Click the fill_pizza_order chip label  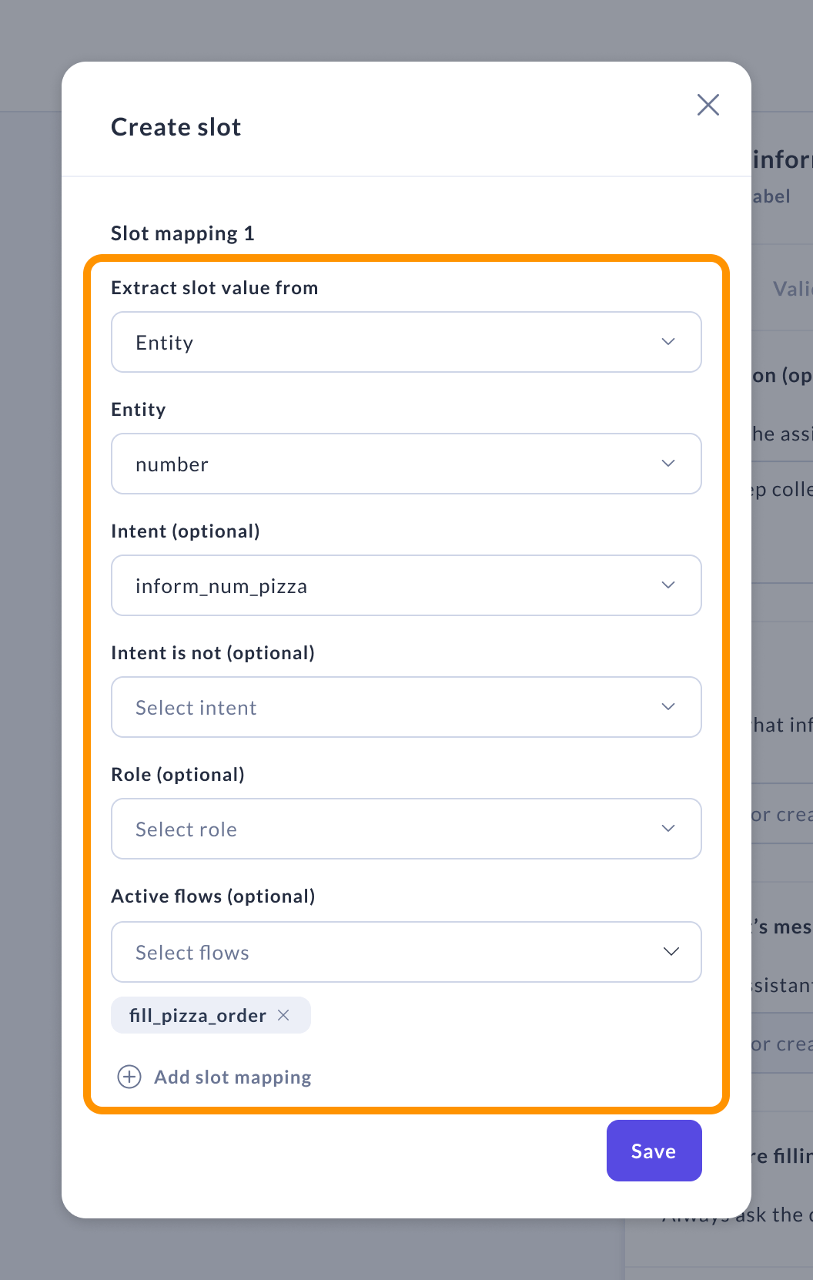[x=197, y=1016]
